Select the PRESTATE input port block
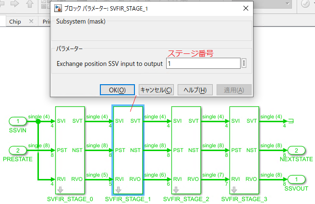This screenshot has height=204, width=315. (18, 150)
